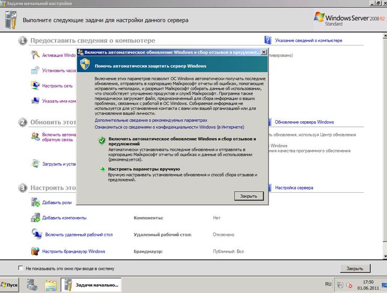Click the Windows Firewall icon
Image resolution: width=387 pixels, height=293 pixels.
click(x=36, y=251)
